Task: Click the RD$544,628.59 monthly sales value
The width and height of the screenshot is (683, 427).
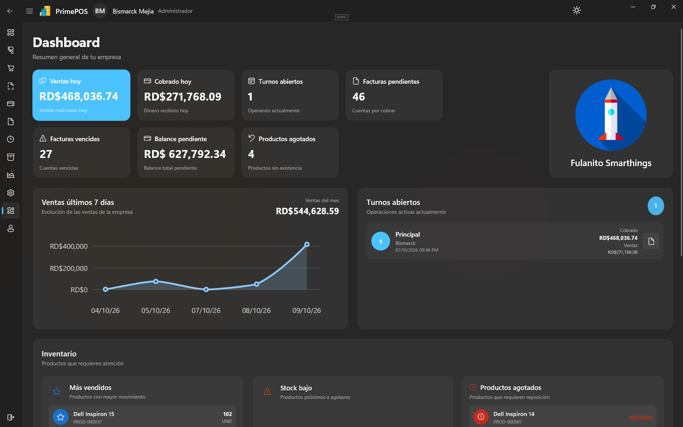Action: click(307, 211)
